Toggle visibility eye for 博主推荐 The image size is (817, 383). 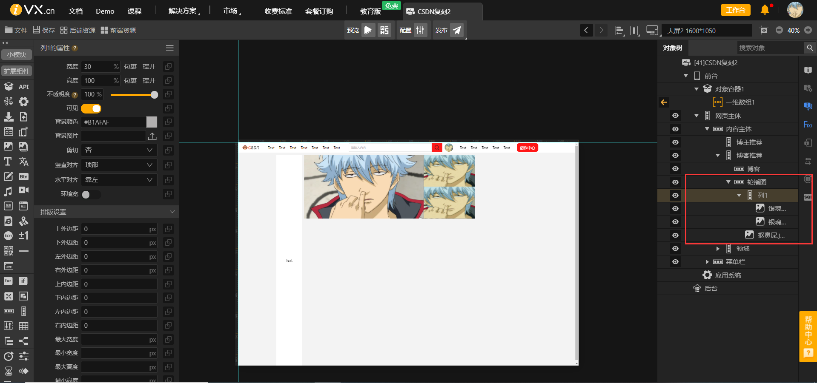675,142
